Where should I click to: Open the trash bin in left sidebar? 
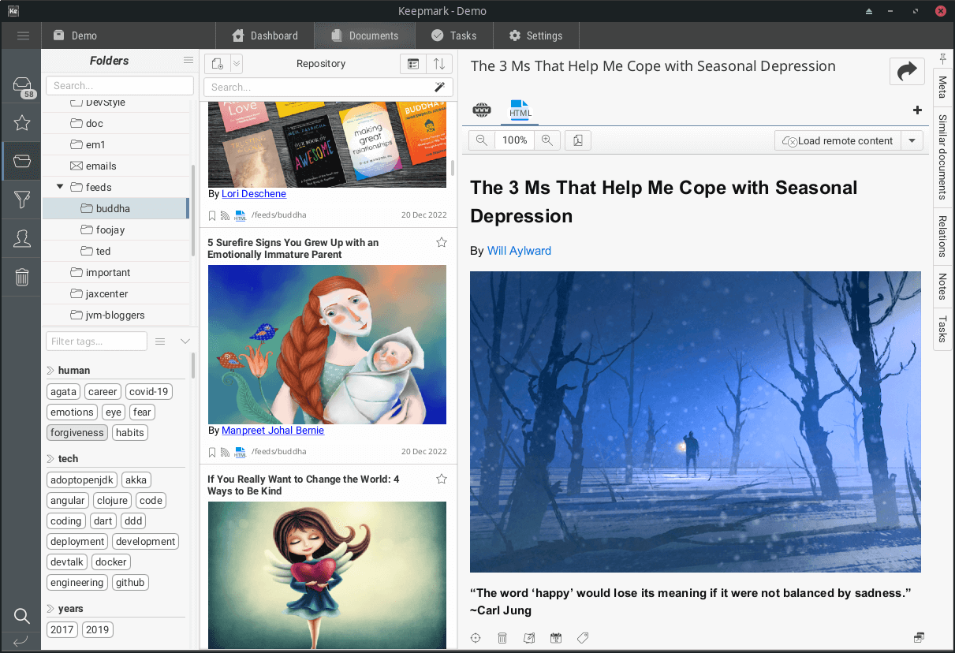tap(22, 277)
